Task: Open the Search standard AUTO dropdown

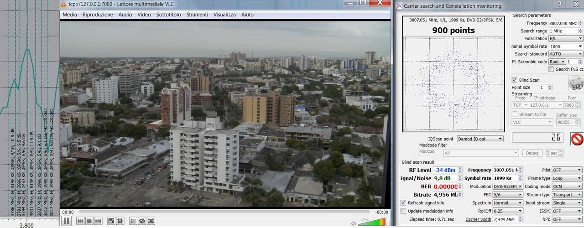Action: click(x=566, y=54)
